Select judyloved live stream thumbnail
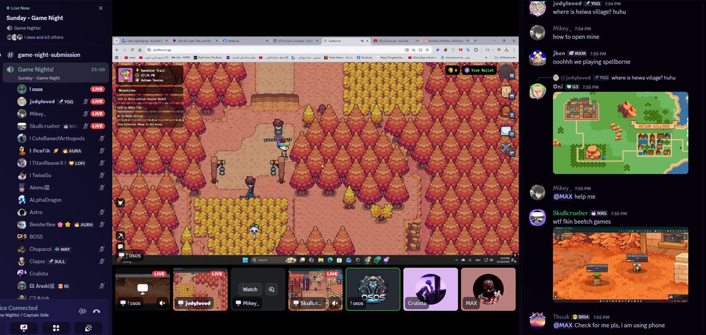Image resolution: width=706 pixels, height=335 pixels. click(x=200, y=289)
